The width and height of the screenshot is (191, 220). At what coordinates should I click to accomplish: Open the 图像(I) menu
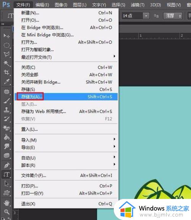click(x=61, y=5)
